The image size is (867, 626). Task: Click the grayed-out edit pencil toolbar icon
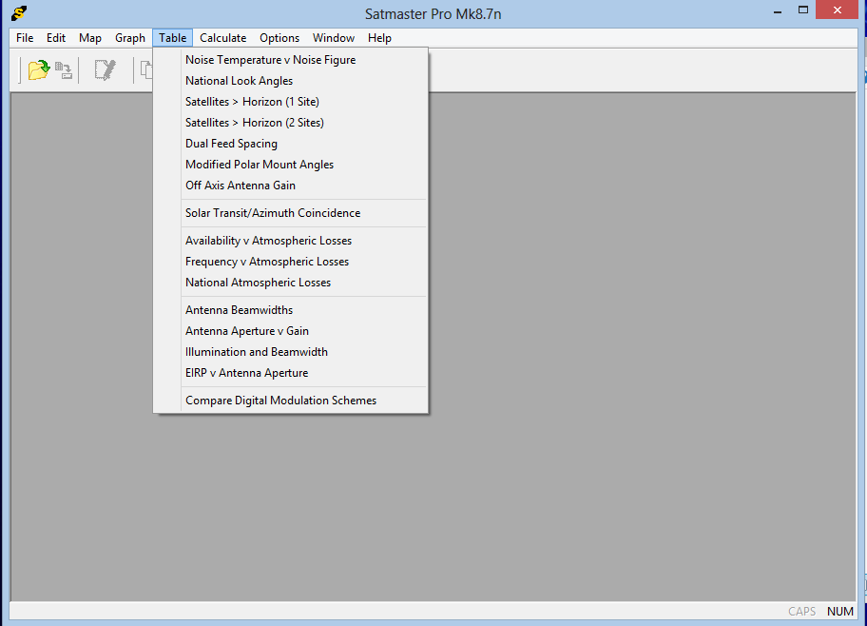105,70
